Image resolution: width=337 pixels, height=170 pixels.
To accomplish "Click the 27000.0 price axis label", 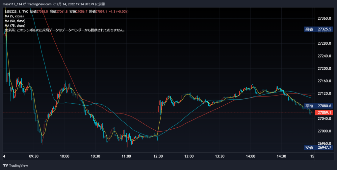I will pos(324,131).
